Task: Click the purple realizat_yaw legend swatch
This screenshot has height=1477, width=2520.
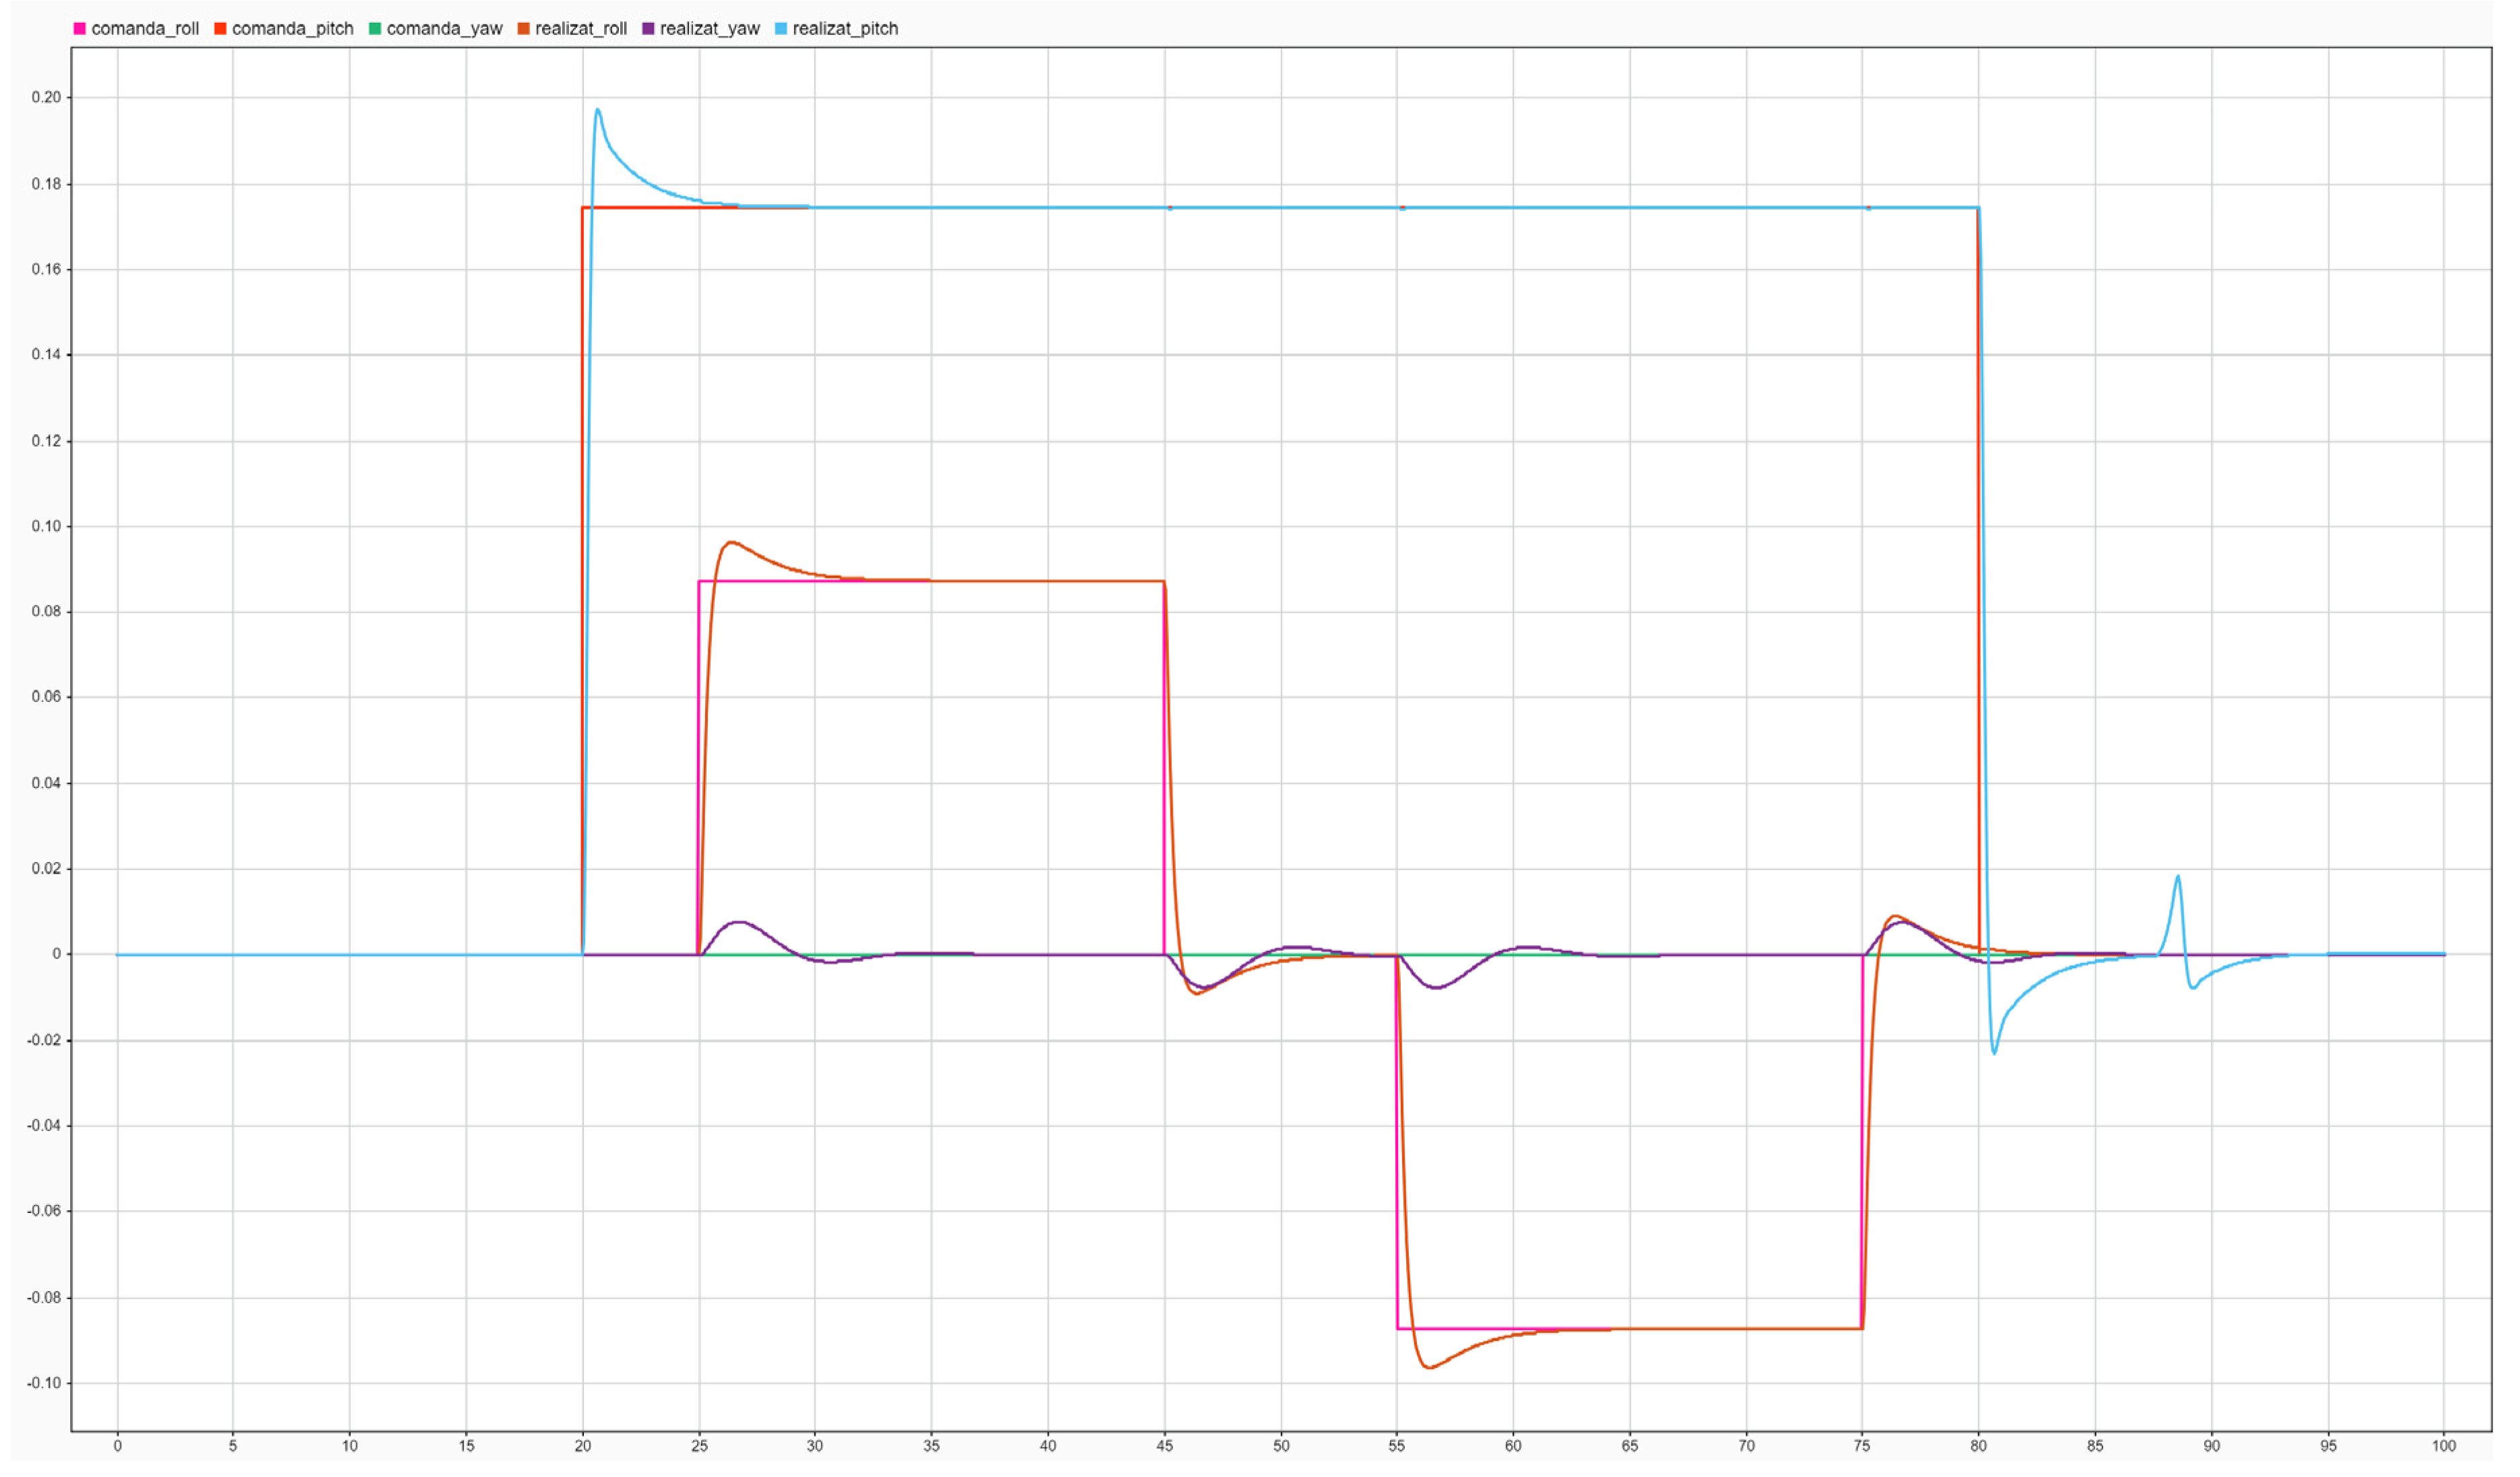Action: pyautogui.click(x=648, y=29)
